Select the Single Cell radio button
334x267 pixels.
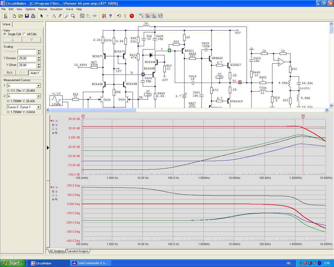pyautogui.click(x=5, y=34)
